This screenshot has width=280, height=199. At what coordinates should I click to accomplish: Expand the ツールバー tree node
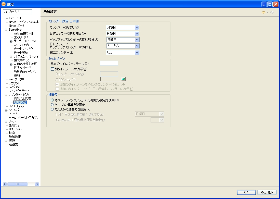6,110
